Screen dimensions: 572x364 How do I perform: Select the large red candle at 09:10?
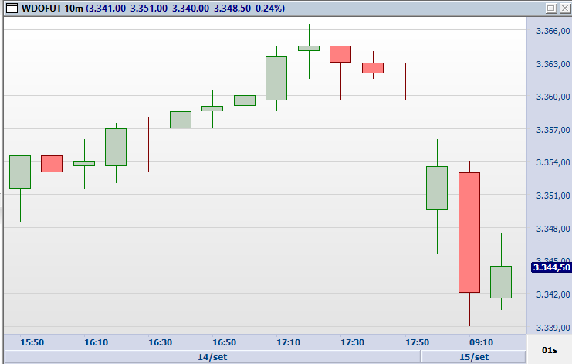point(469,232)
